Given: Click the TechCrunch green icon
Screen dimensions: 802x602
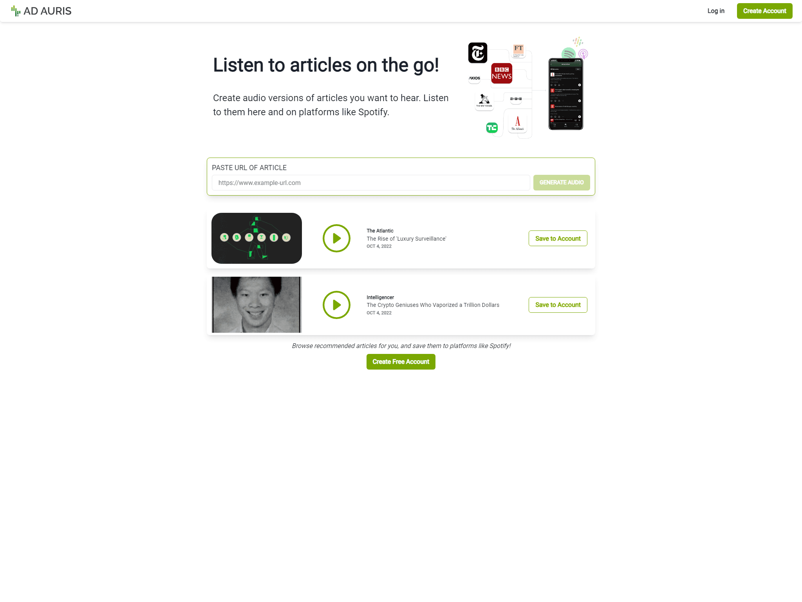Looking at the screenshot, I should [492, 127].
